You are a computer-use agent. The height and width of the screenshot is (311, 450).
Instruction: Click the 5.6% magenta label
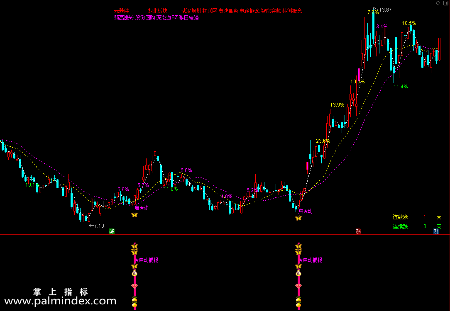coord(123,190)
